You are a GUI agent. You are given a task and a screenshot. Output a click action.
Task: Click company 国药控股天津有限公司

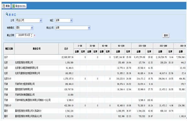24,89
